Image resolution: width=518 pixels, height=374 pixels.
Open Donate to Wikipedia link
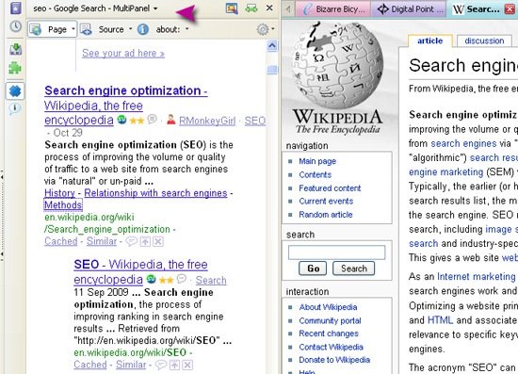click(x=334, y=360)
